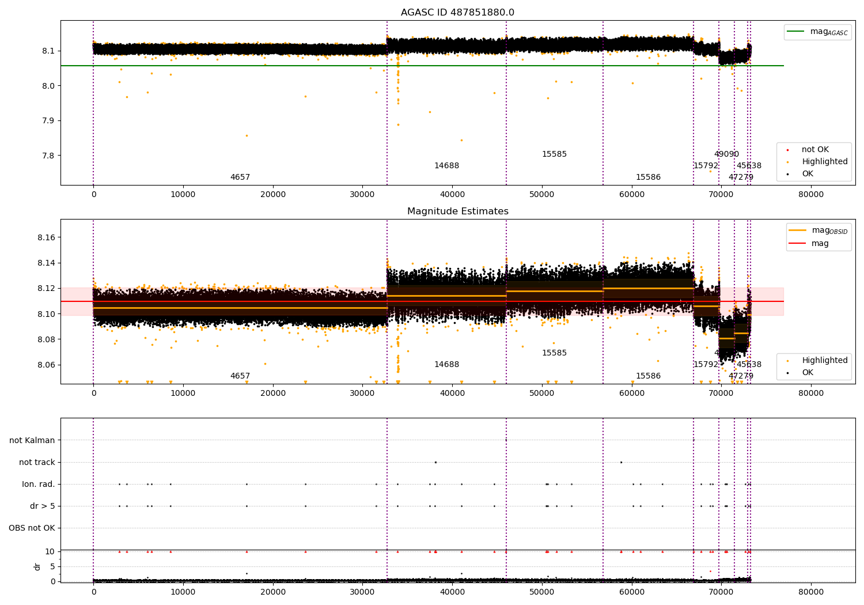
Task: Click the 20000 x-axis tick in bottom plot
Action: pyautogui.click(x=273, y=591)
